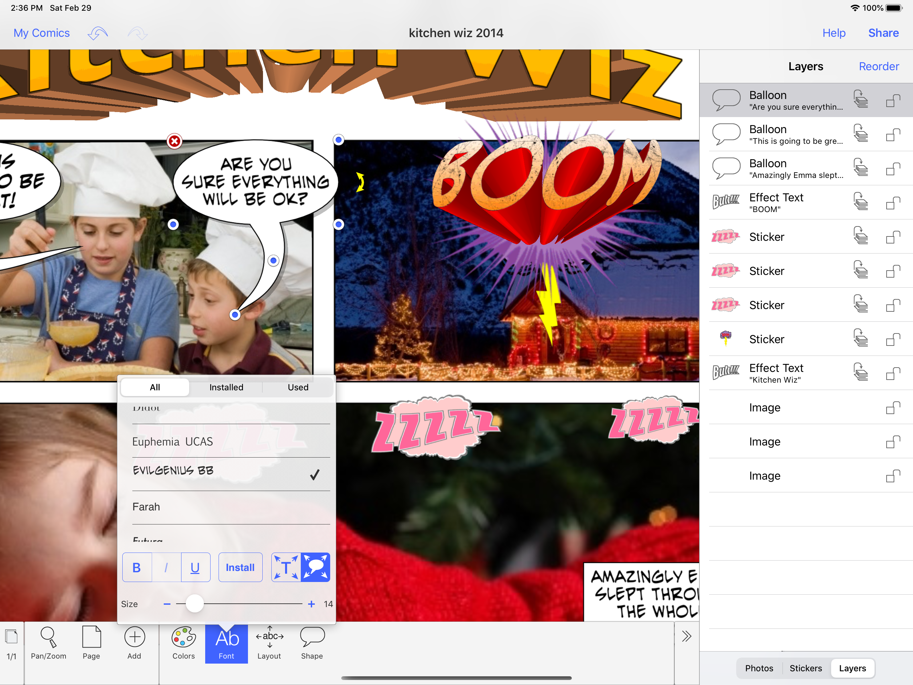Collapse side panel with double chevron
The width and height of the screenshot is (913, 685).
click(x=686, y=636)
